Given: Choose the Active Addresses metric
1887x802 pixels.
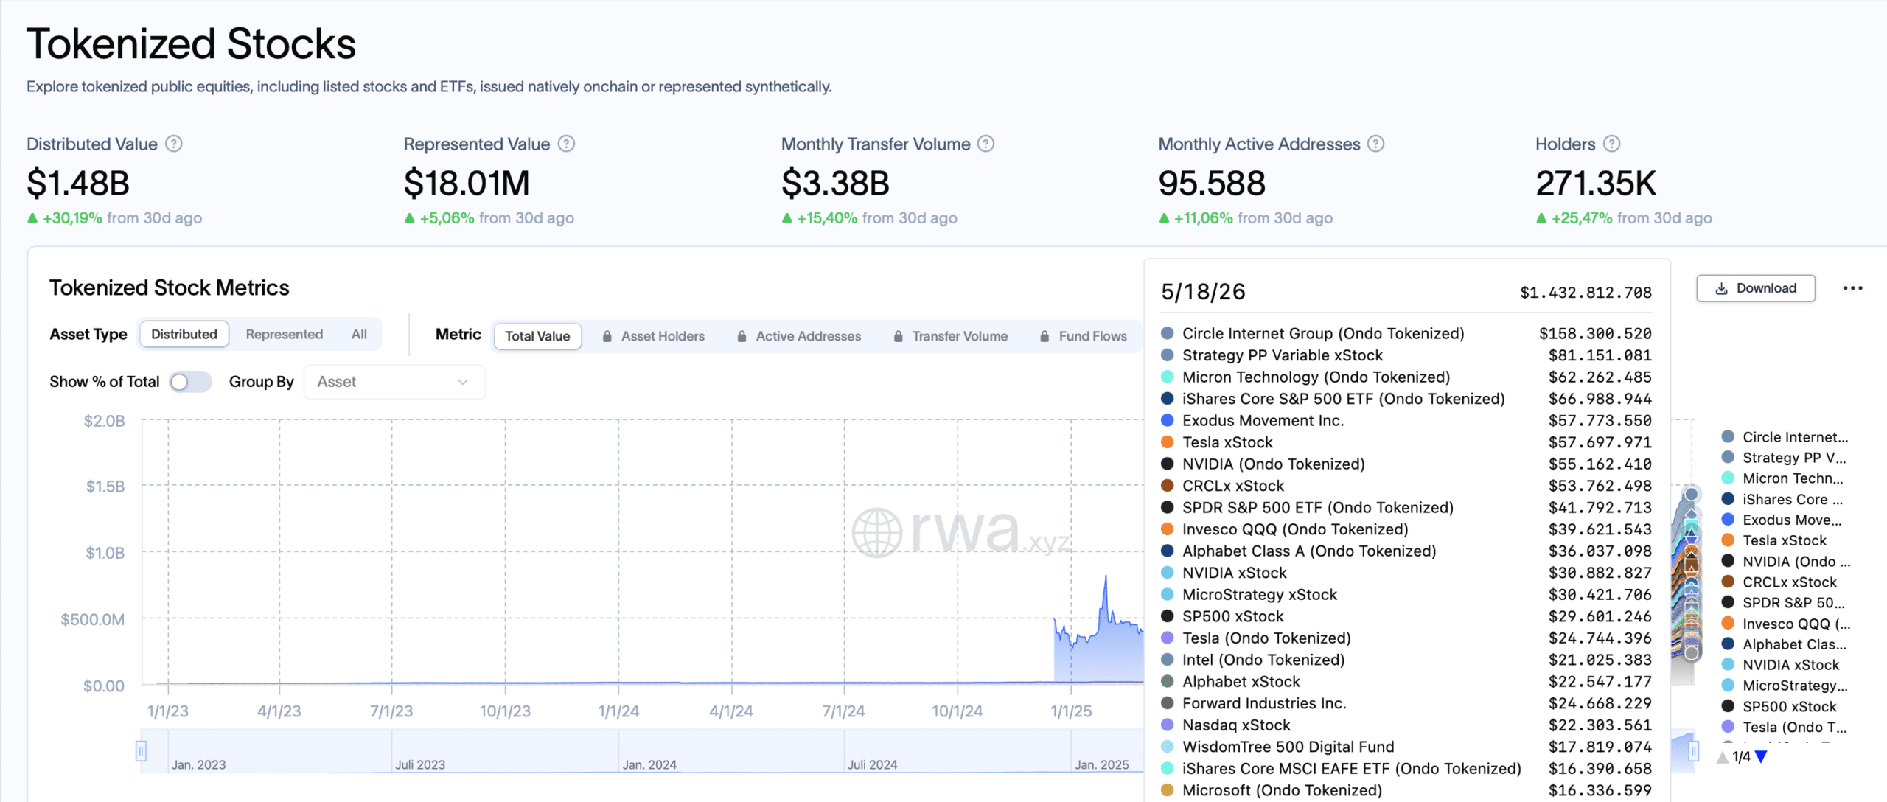Looking at the screenshot, I should tap(799, 336).
